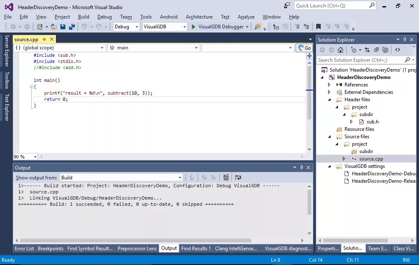Click the Show All Files icon
The width and height of the screenshot is (419, 265).
tap(385, 50)
